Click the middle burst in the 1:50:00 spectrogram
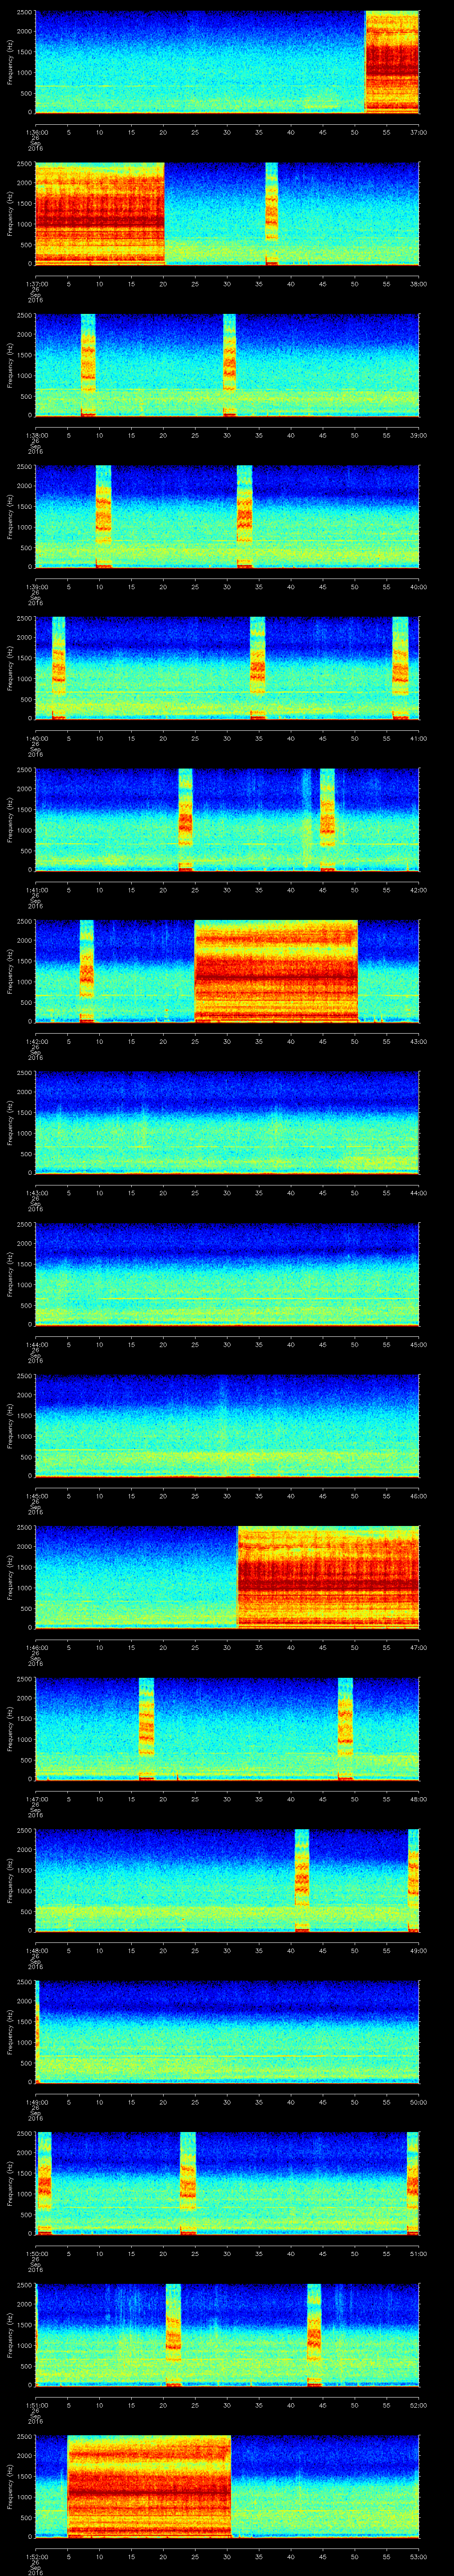This screenshot has height=2576, width=454. pos(188,2182)
